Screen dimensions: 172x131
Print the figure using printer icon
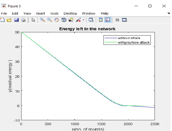(23, 20)
